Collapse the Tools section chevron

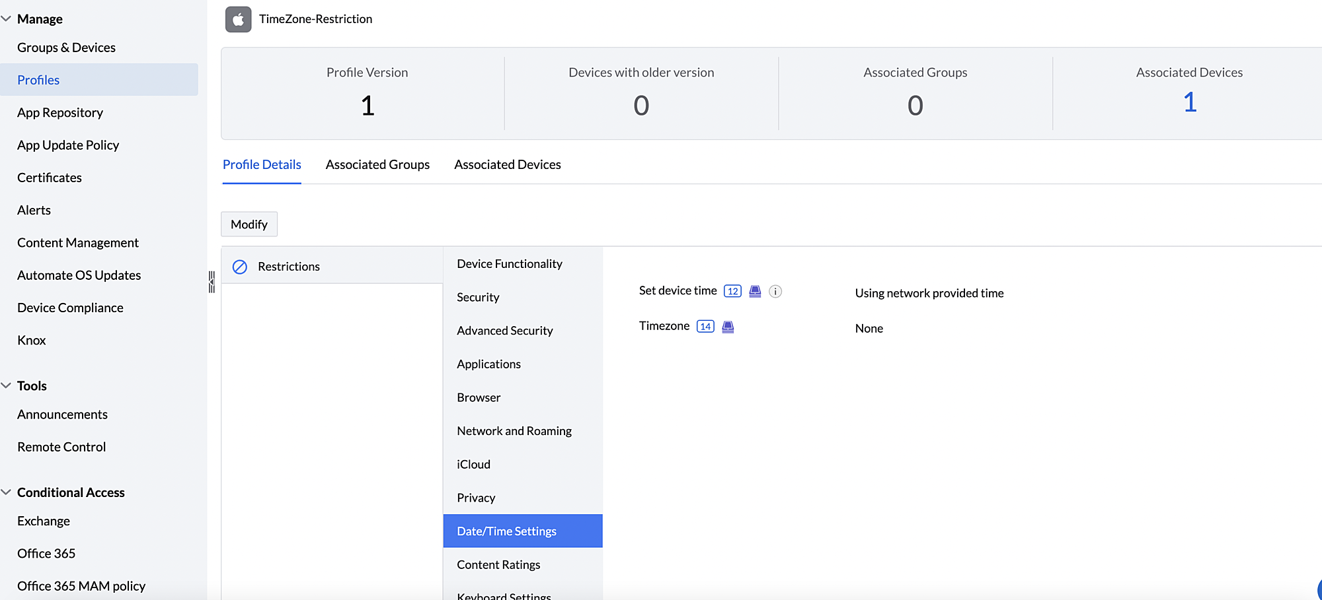click(x=7, y=385)
